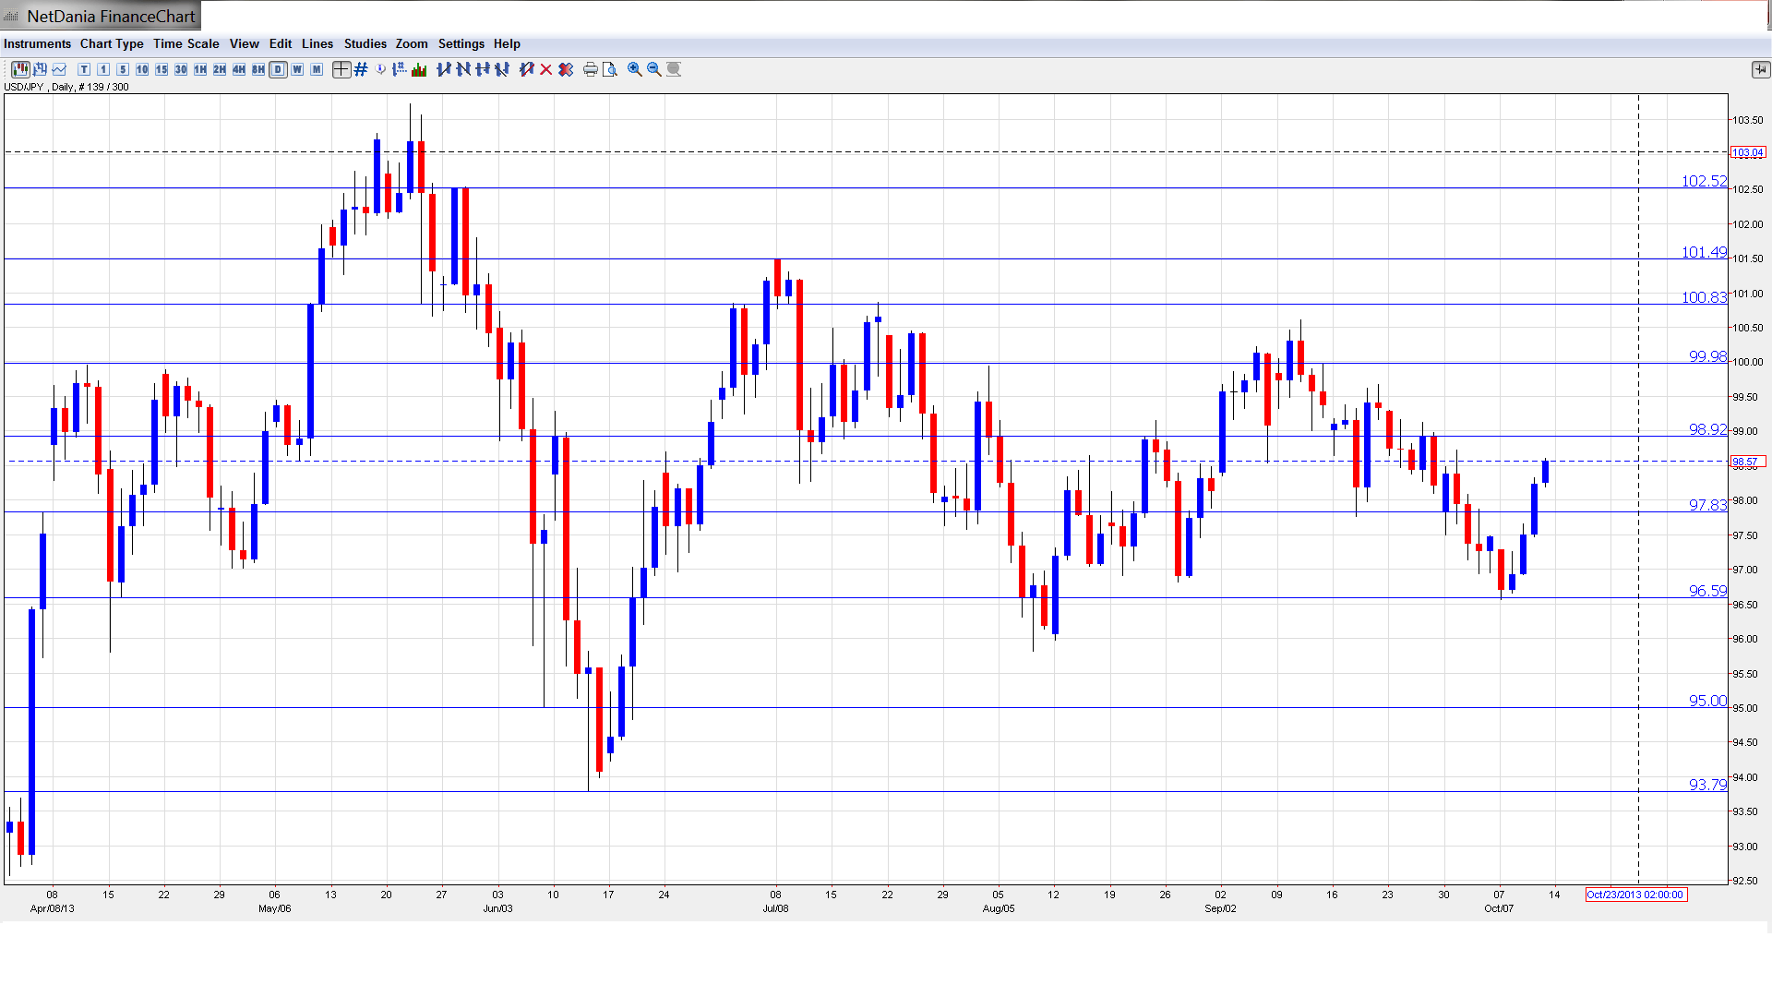This screenshot has width=1772, height=997.
Task: Open the volume bars study icon
Action: [419, 69]
